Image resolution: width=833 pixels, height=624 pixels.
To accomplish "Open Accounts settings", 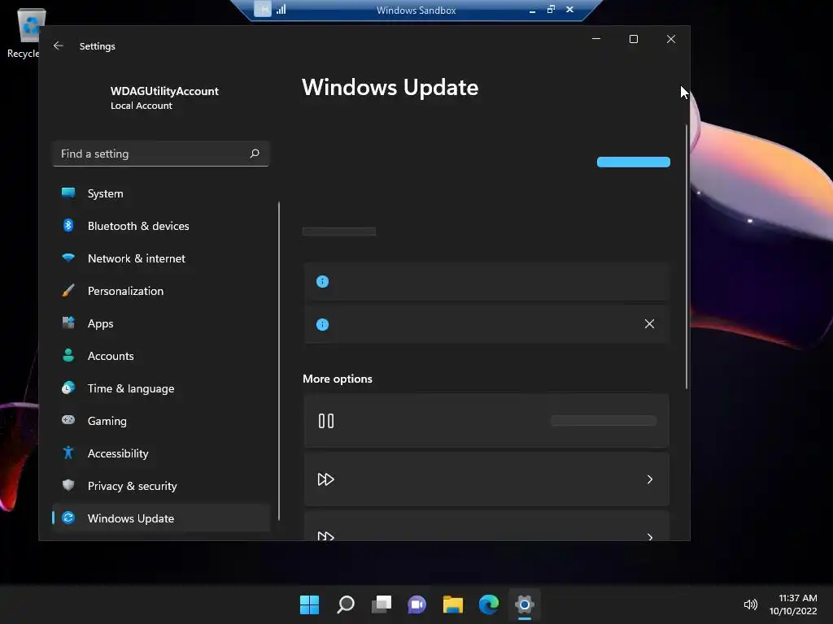I will 161,356.
